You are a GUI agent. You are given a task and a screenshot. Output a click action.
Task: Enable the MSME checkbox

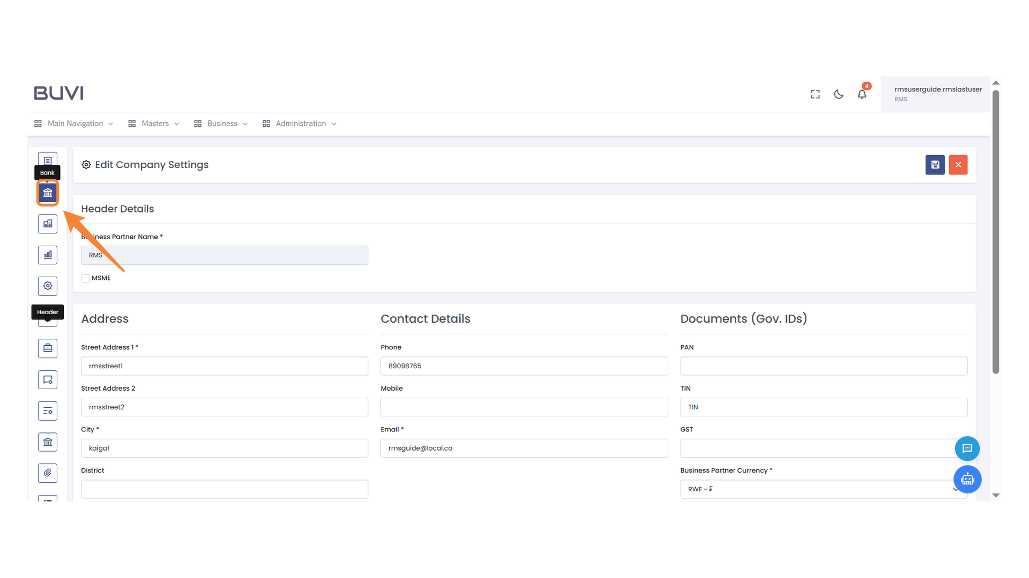pyautogui.click(x=85, y=278)
